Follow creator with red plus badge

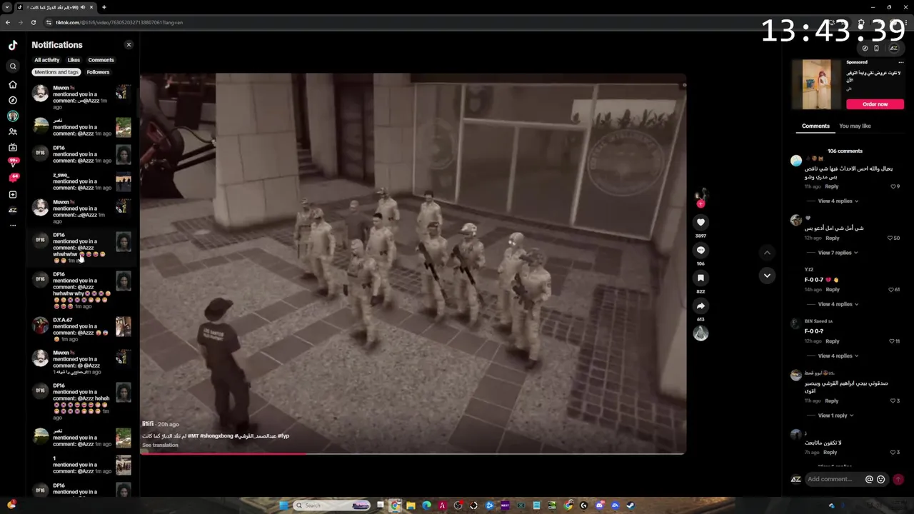[x=700, y=203]
